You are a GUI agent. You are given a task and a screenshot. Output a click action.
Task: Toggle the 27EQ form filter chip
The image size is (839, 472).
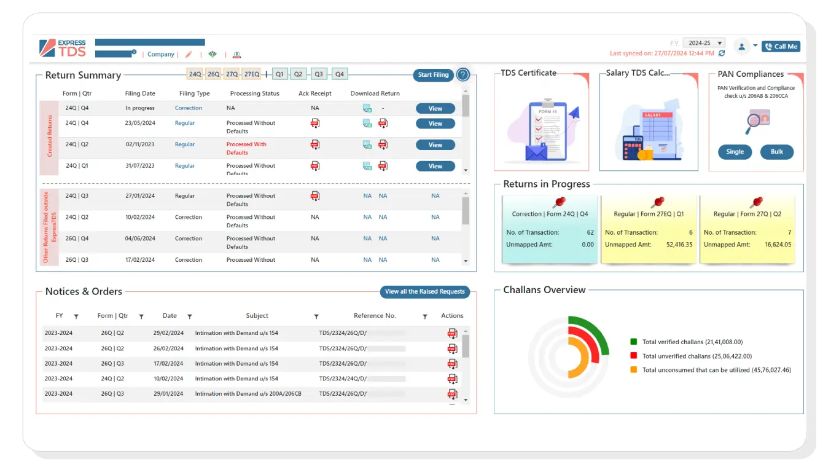[251, 74]
